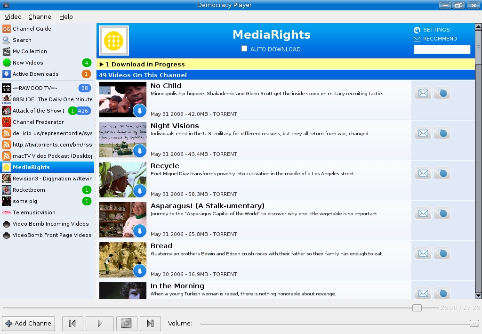Viewport: 482px width, 334px height.
Task: Click the Recommend envelope icon
Action: click(x=417, y=39)
